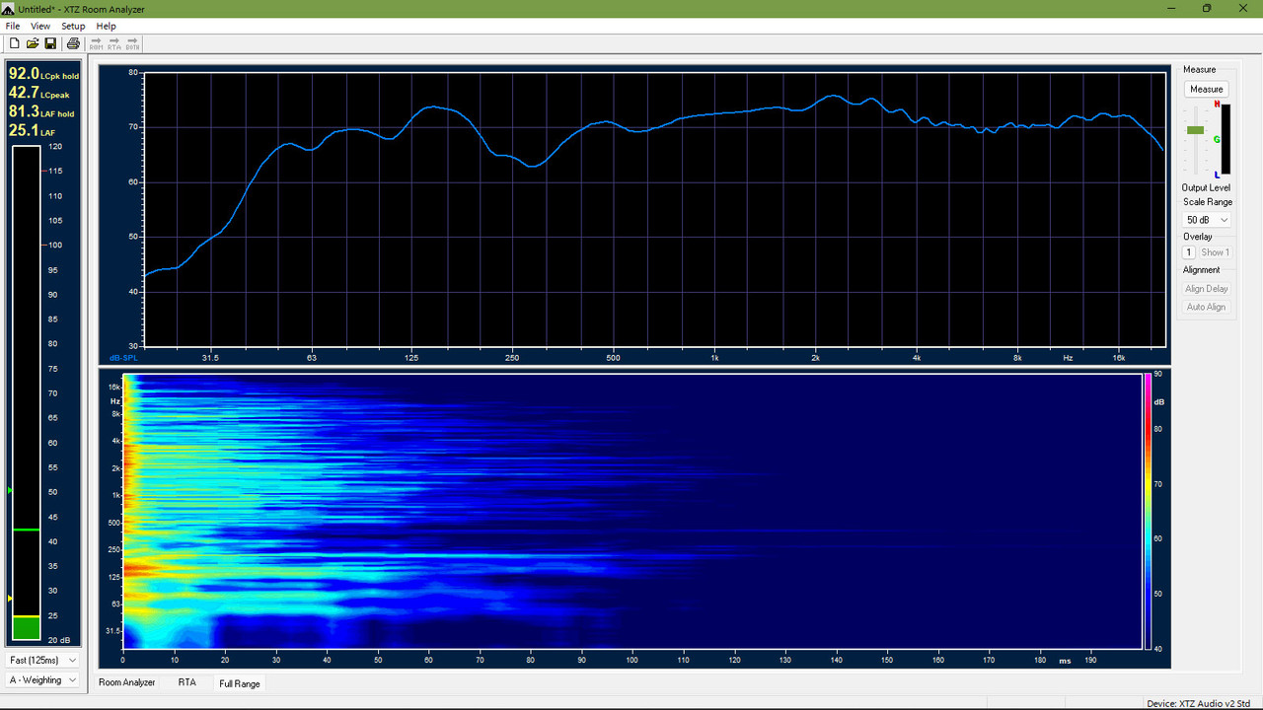Switch to the RTA tab
1263x710 pixels.
click(x=187, y=682)
